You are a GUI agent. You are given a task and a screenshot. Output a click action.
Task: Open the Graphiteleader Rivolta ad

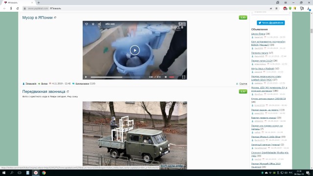pyautogui.click(x=270, y=154)
